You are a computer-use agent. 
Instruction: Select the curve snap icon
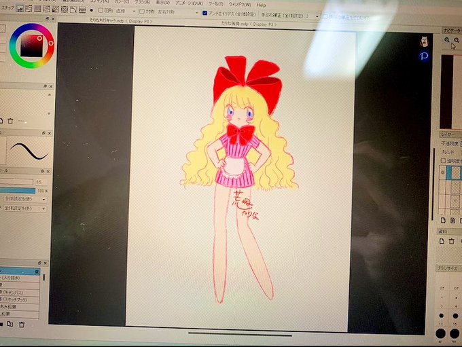[x=73, y=10]
